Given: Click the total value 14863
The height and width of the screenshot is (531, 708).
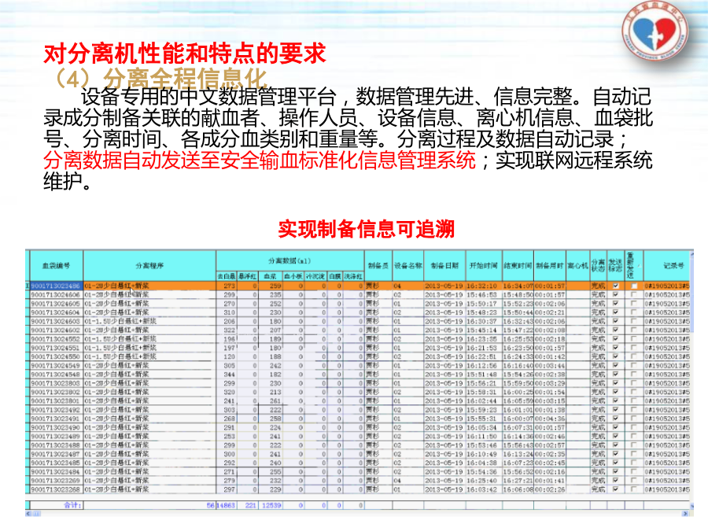Looking at the screenshot, I should coord(227,505).
